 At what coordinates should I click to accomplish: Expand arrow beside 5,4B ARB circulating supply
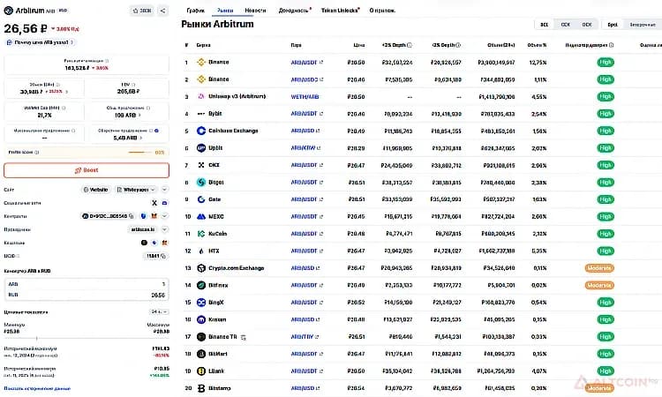coord(141,138)
